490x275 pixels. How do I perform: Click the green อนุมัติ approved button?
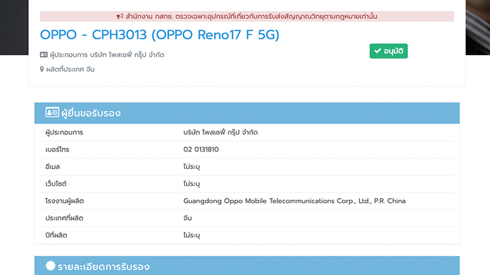[388, 51]
